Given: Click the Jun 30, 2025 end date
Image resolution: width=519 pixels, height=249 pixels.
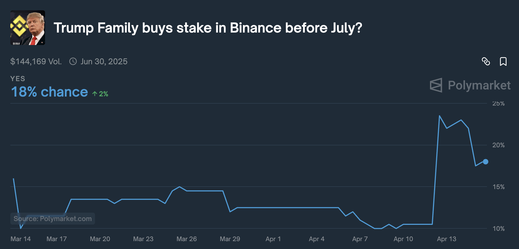Looking at the screenshot, I should 104,62.
